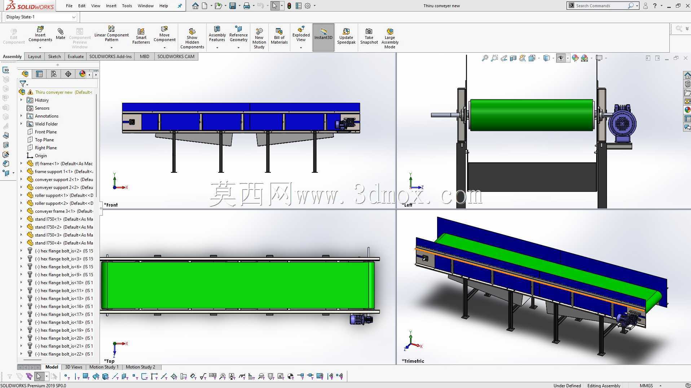Click the Save icon
Viewport: 691px width, 388px height.
[x=233, y=6]
